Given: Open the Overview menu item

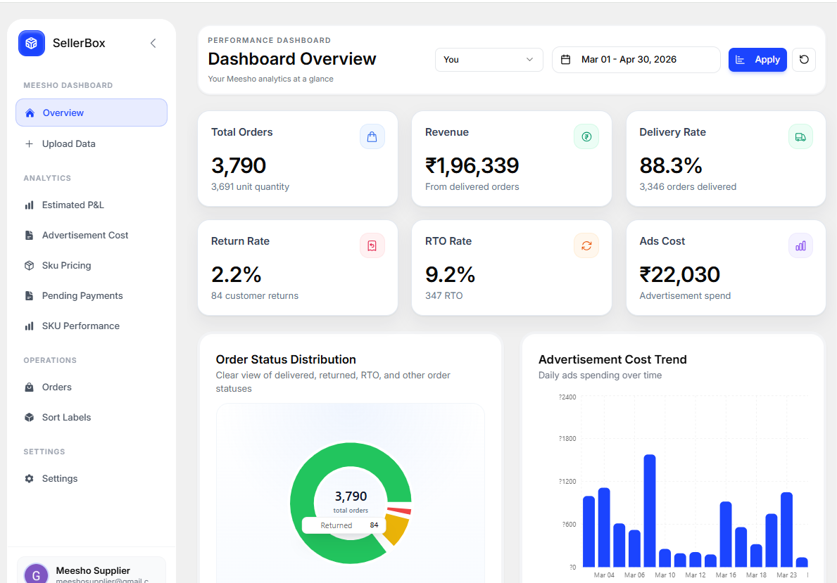Looking at the screenshot, I should [92, 113].
